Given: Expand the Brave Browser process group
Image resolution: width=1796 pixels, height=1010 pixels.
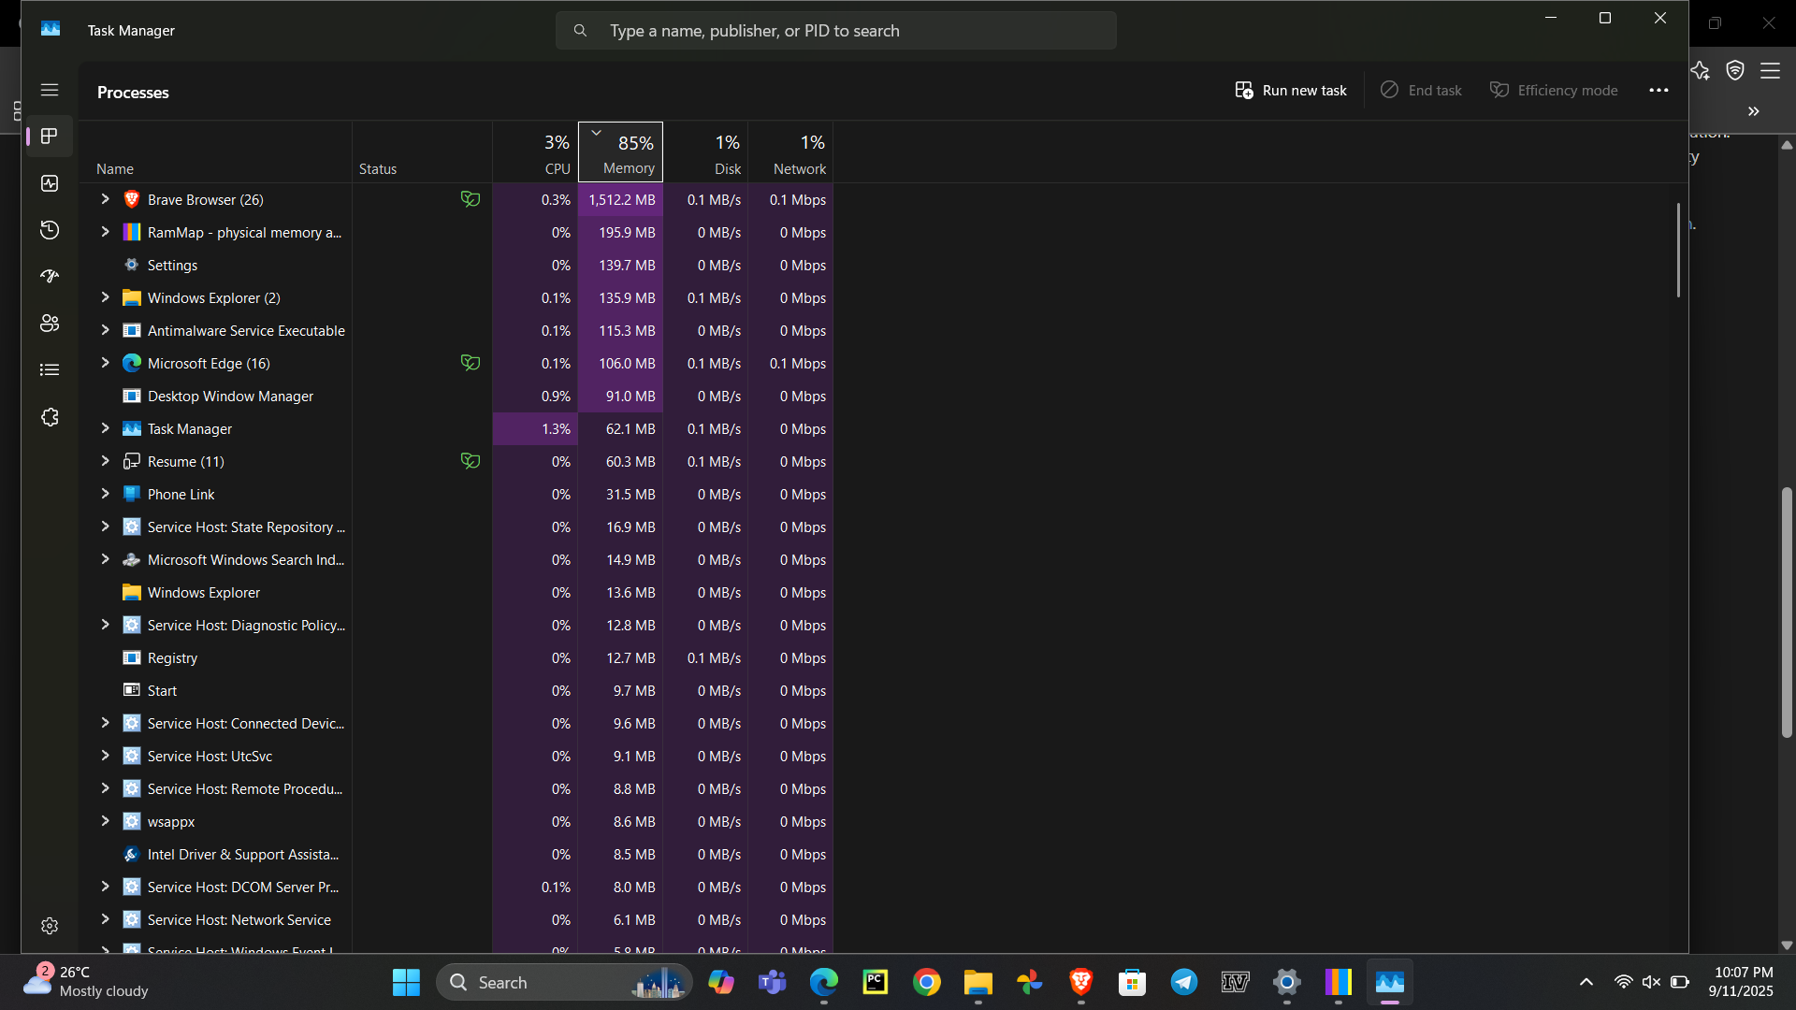Looking at the screenshot, I should (x=105, y=199).
